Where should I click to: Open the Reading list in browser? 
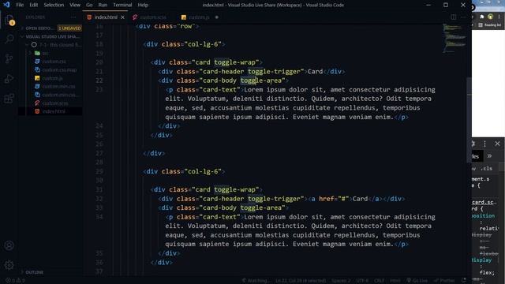tap(490, 24)
